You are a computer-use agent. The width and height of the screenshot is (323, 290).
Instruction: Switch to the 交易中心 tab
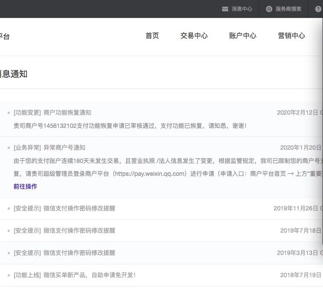coord(194,36)
